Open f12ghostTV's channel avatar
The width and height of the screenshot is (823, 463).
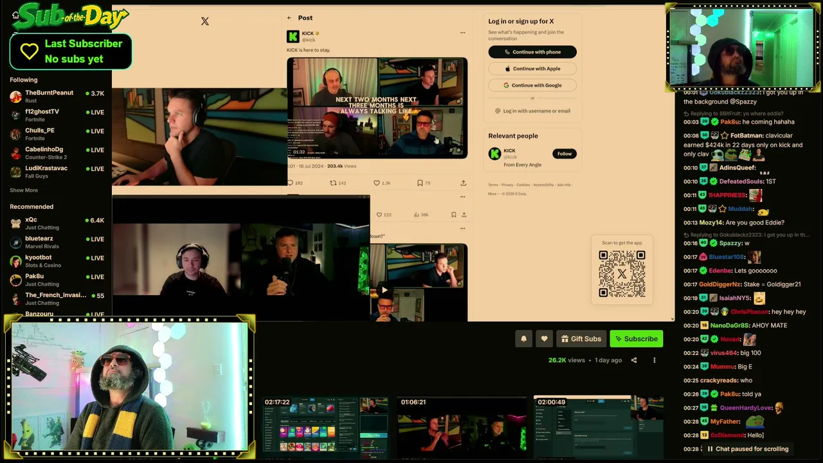point(15,115)
